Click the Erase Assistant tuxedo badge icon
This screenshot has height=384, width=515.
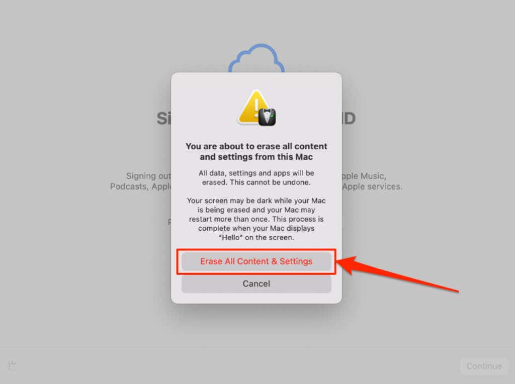coord(267,117)
